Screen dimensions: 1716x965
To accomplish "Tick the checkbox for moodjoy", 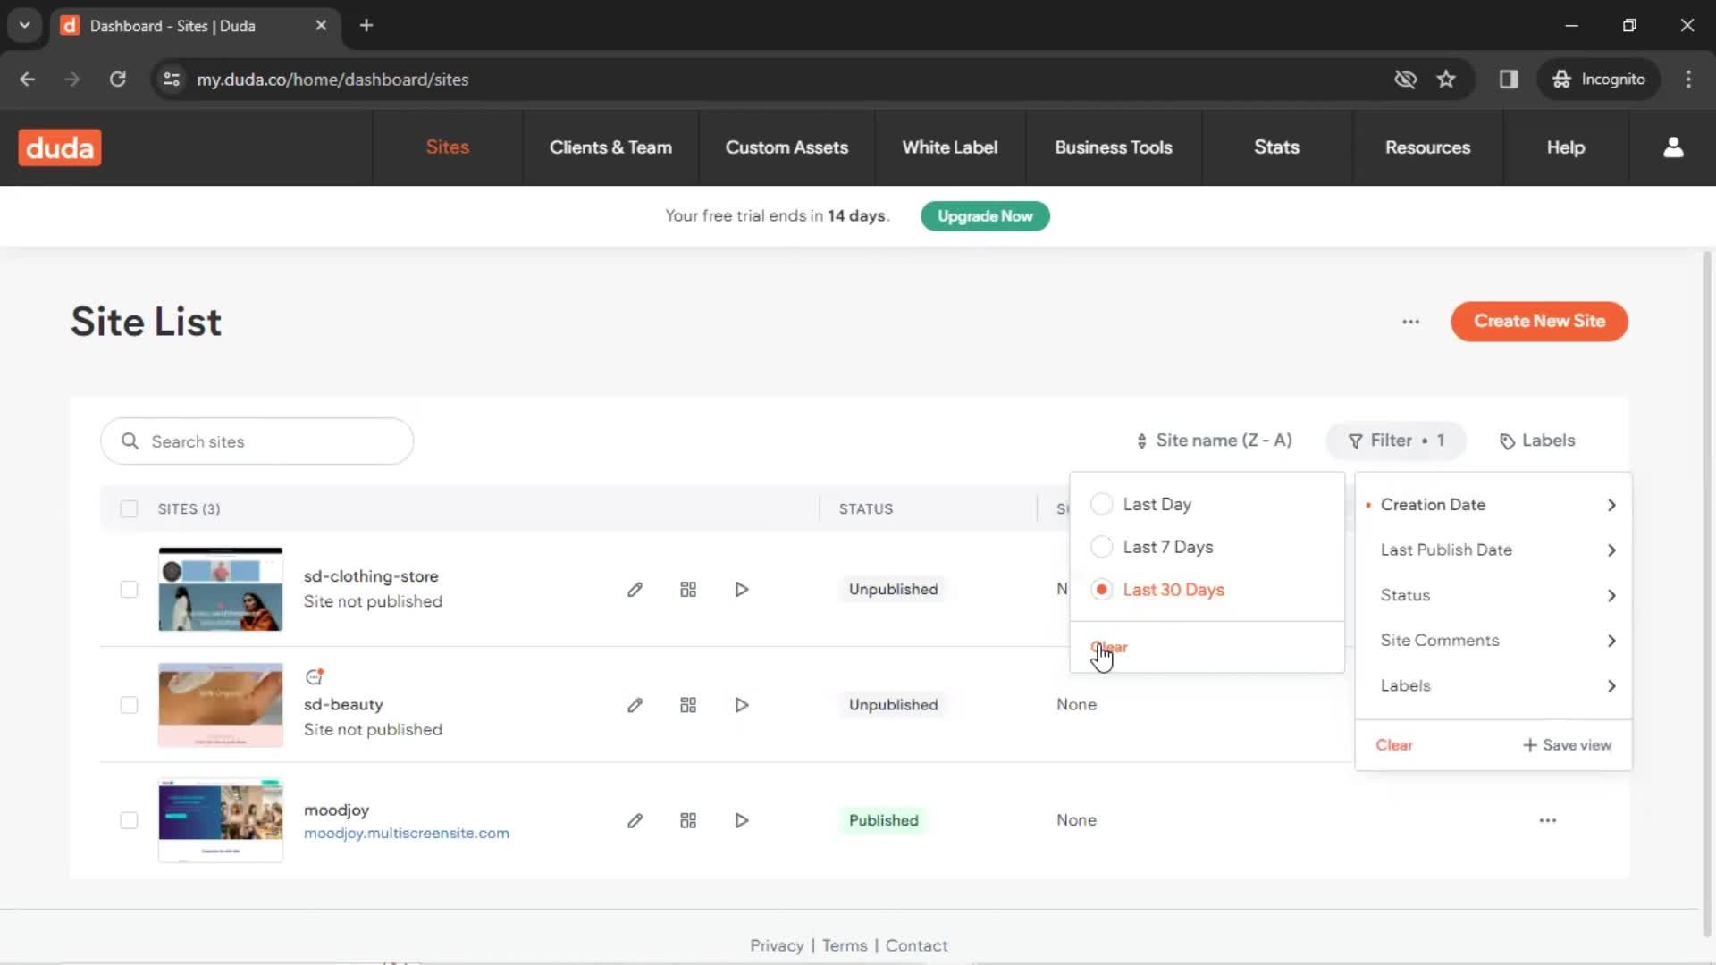I will click(x=129, y=820).
